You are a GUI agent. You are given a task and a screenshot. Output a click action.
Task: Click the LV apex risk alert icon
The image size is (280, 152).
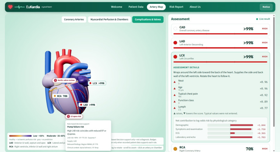(68, 116)
